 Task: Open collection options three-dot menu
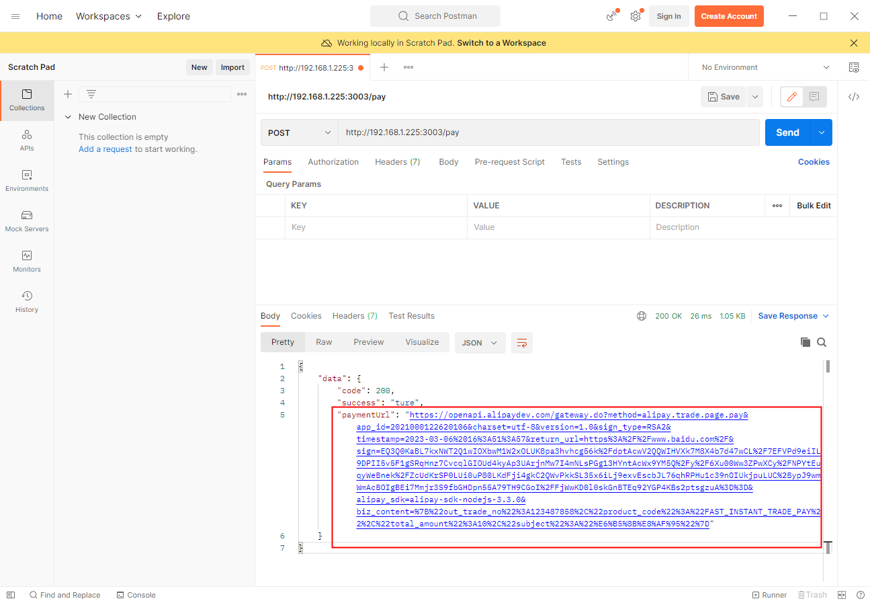point(242,94)
